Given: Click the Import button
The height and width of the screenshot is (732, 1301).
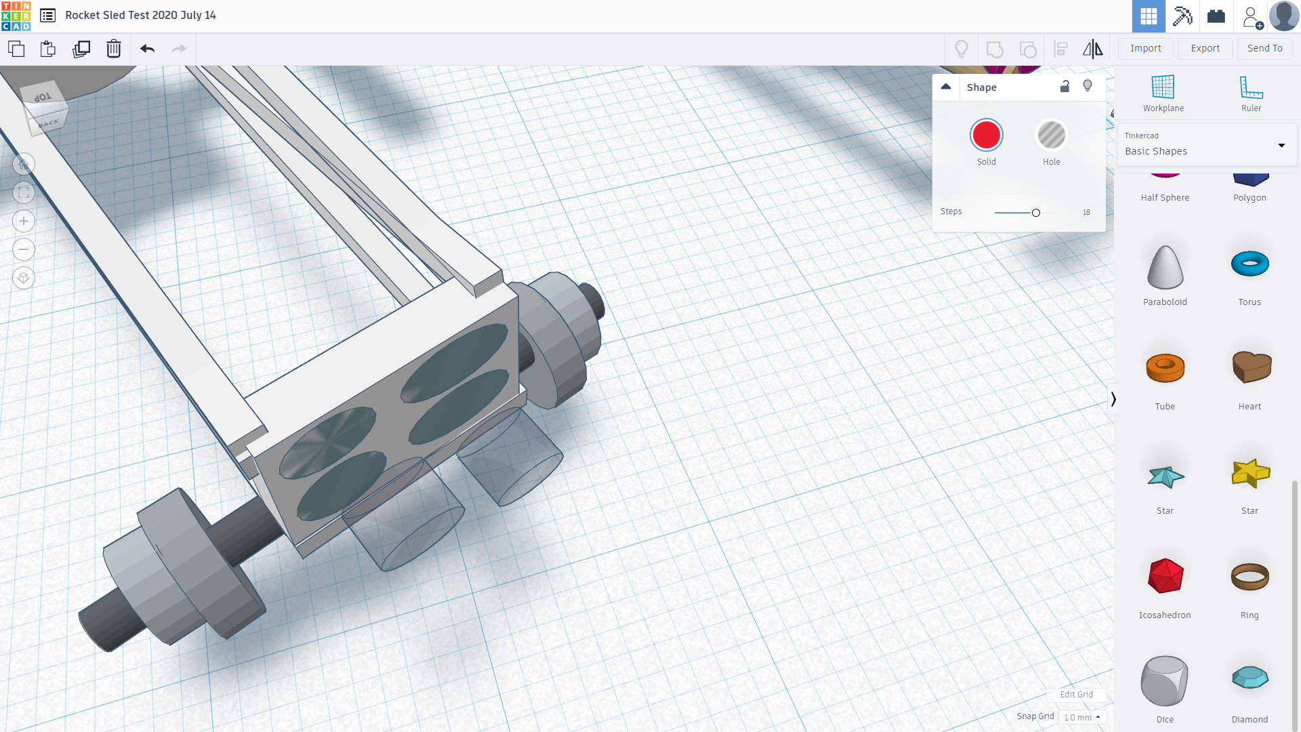Looking at the screenshot, I should 1145,48.
